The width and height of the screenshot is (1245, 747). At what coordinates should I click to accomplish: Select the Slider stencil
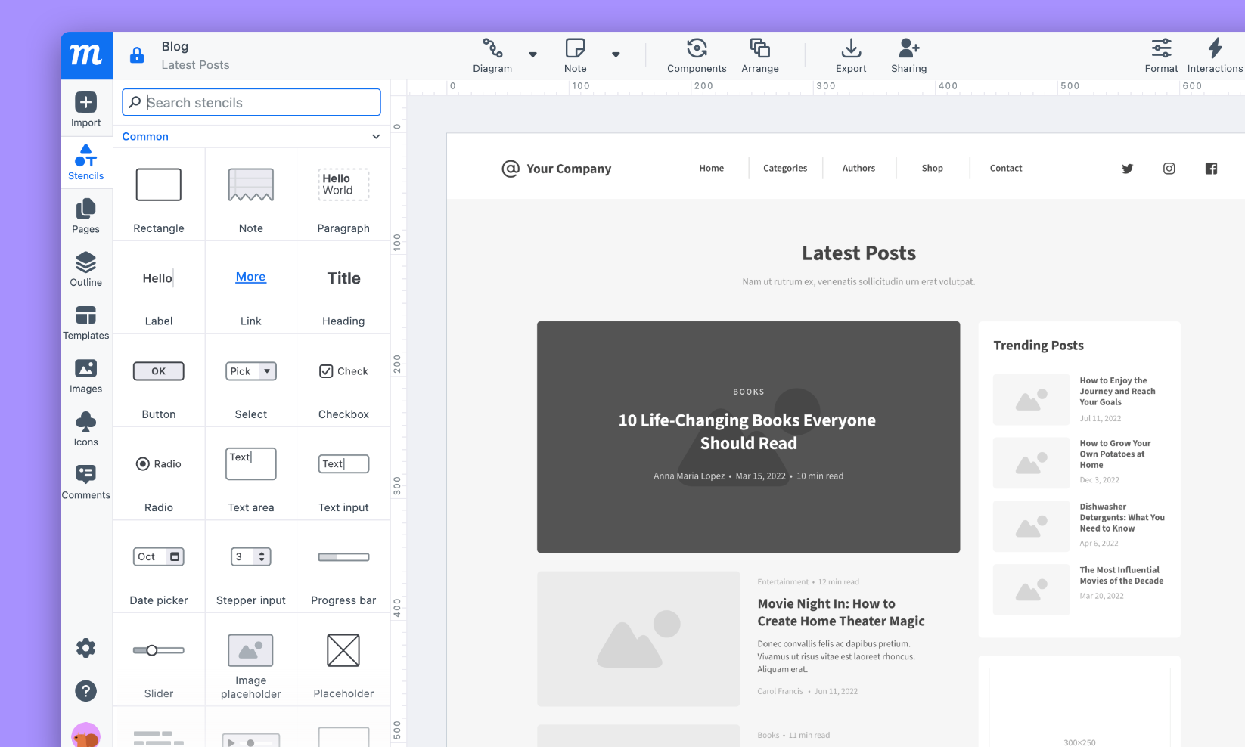click(x=159, y=659)
